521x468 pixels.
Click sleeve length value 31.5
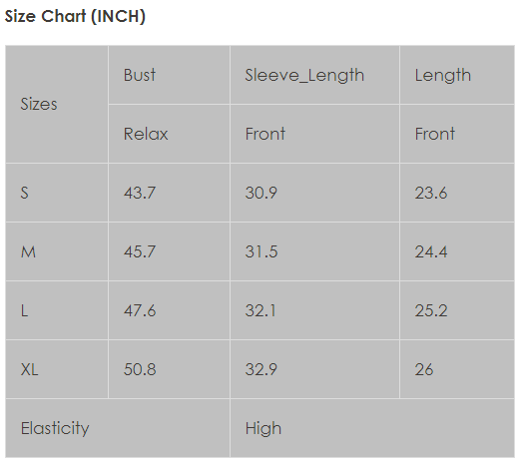click(x=261, y=251)
